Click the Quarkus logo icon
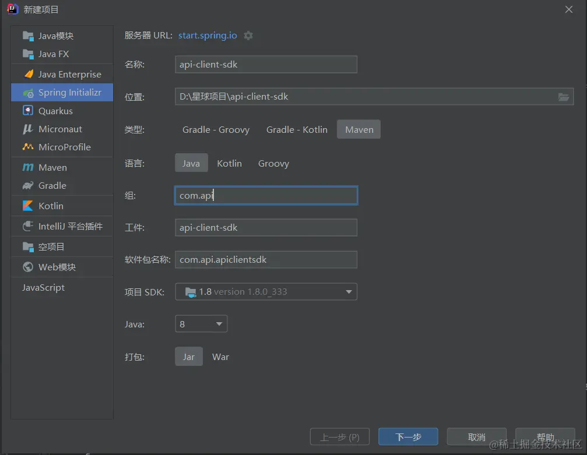The width and height of the screenshot is (587, 455). pos(28,111)
